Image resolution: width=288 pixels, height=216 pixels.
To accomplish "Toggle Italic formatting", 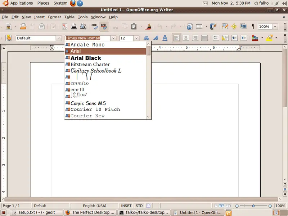I will pos(156,38).
